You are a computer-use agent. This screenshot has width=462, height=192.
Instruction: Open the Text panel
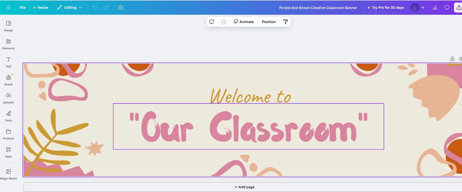(x=9, y=62)
